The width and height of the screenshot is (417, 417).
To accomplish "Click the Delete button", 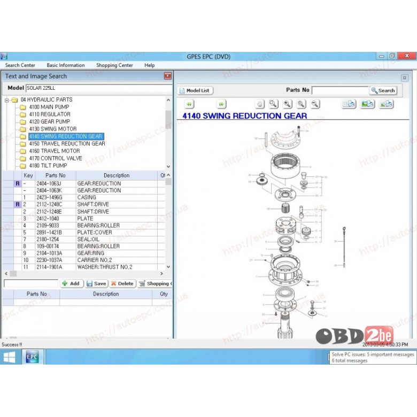I will point(122,283).
